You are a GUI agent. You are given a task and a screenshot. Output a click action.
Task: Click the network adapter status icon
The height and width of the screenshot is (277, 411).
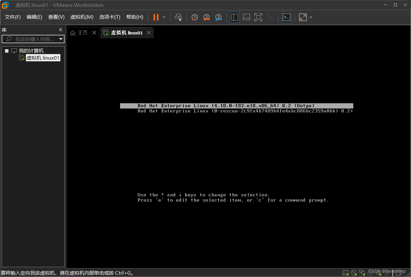point(362,273)
